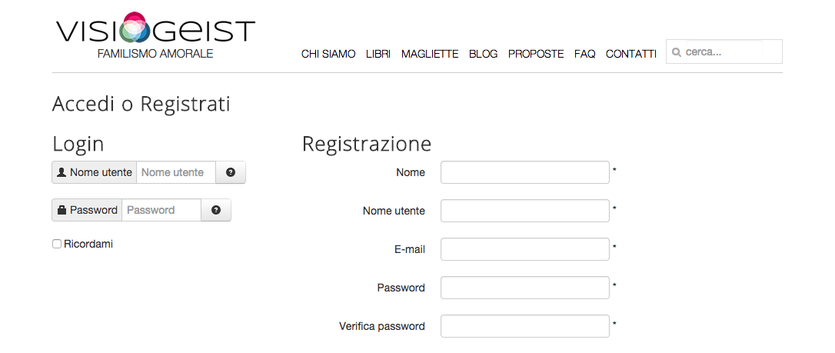Open the Contatti link
Viewport: 835px width, 353px height.
(631, 54)
